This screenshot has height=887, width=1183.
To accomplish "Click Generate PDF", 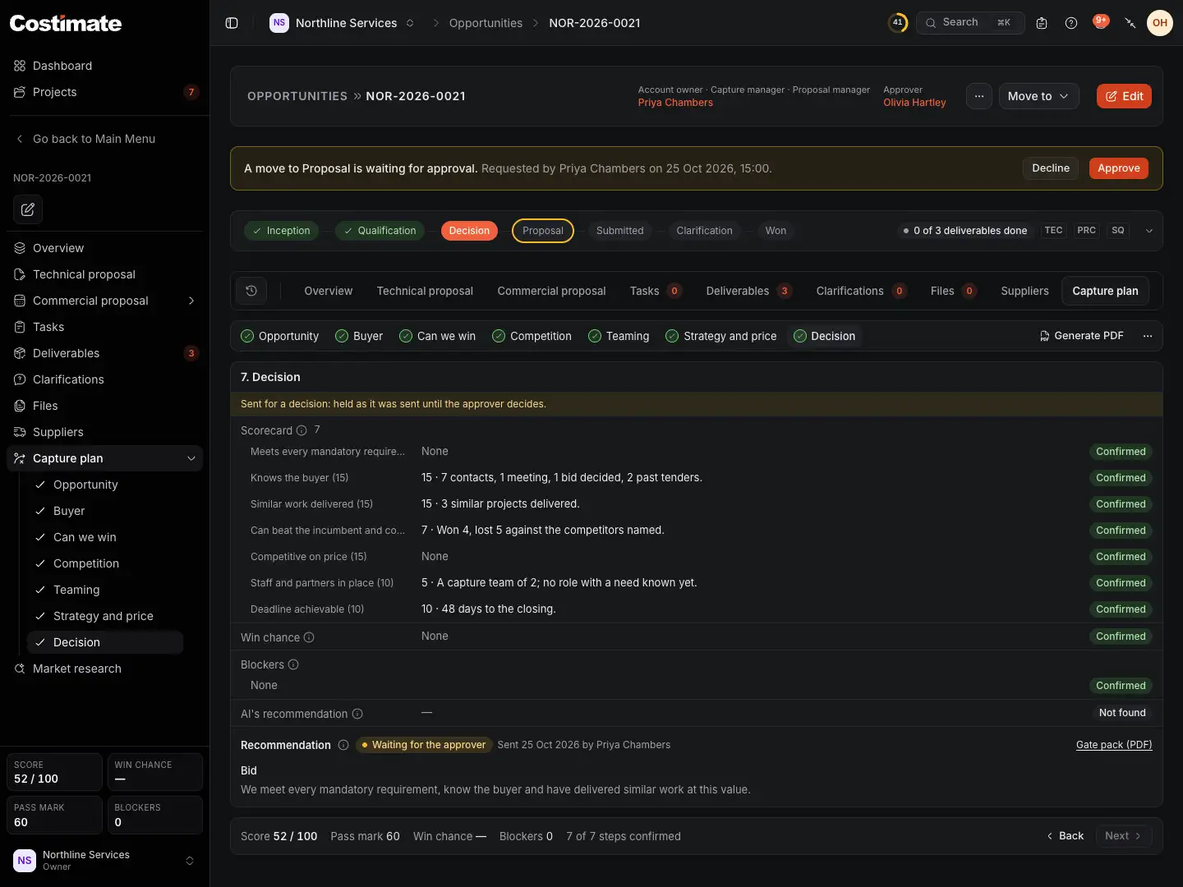I will [1081, 336].
